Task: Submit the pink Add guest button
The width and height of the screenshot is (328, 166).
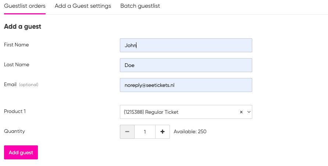Action: click(x=21, y=152)
